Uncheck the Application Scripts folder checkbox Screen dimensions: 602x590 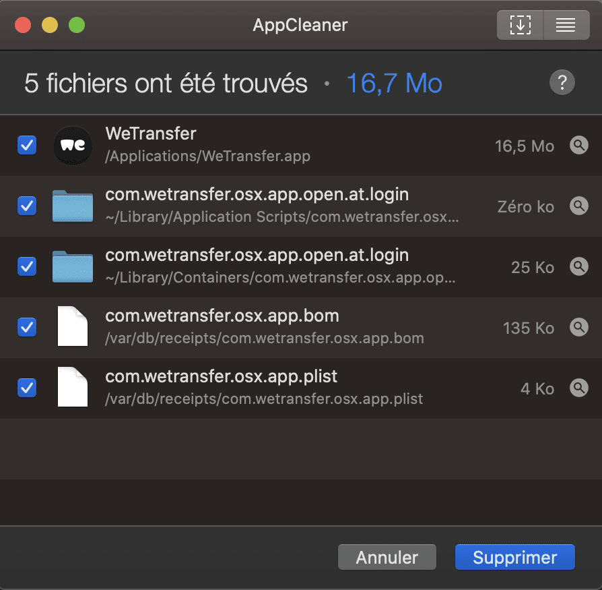27,206
